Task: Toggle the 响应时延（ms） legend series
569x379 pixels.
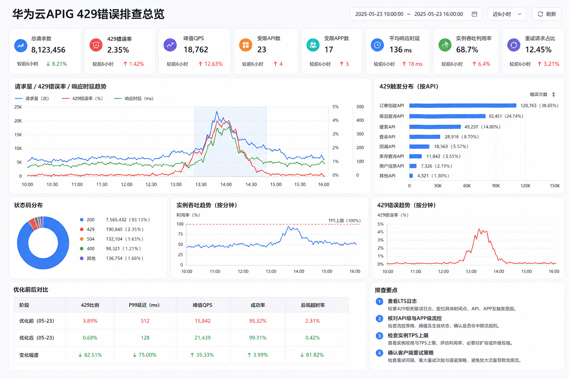Action: pos(134,98)
